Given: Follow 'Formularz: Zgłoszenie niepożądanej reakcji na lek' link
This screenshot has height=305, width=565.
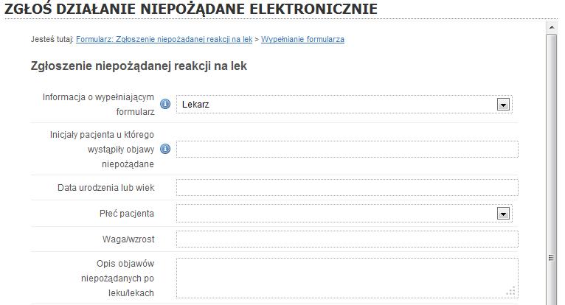Looking at the screenshot, I should point(164,39).
